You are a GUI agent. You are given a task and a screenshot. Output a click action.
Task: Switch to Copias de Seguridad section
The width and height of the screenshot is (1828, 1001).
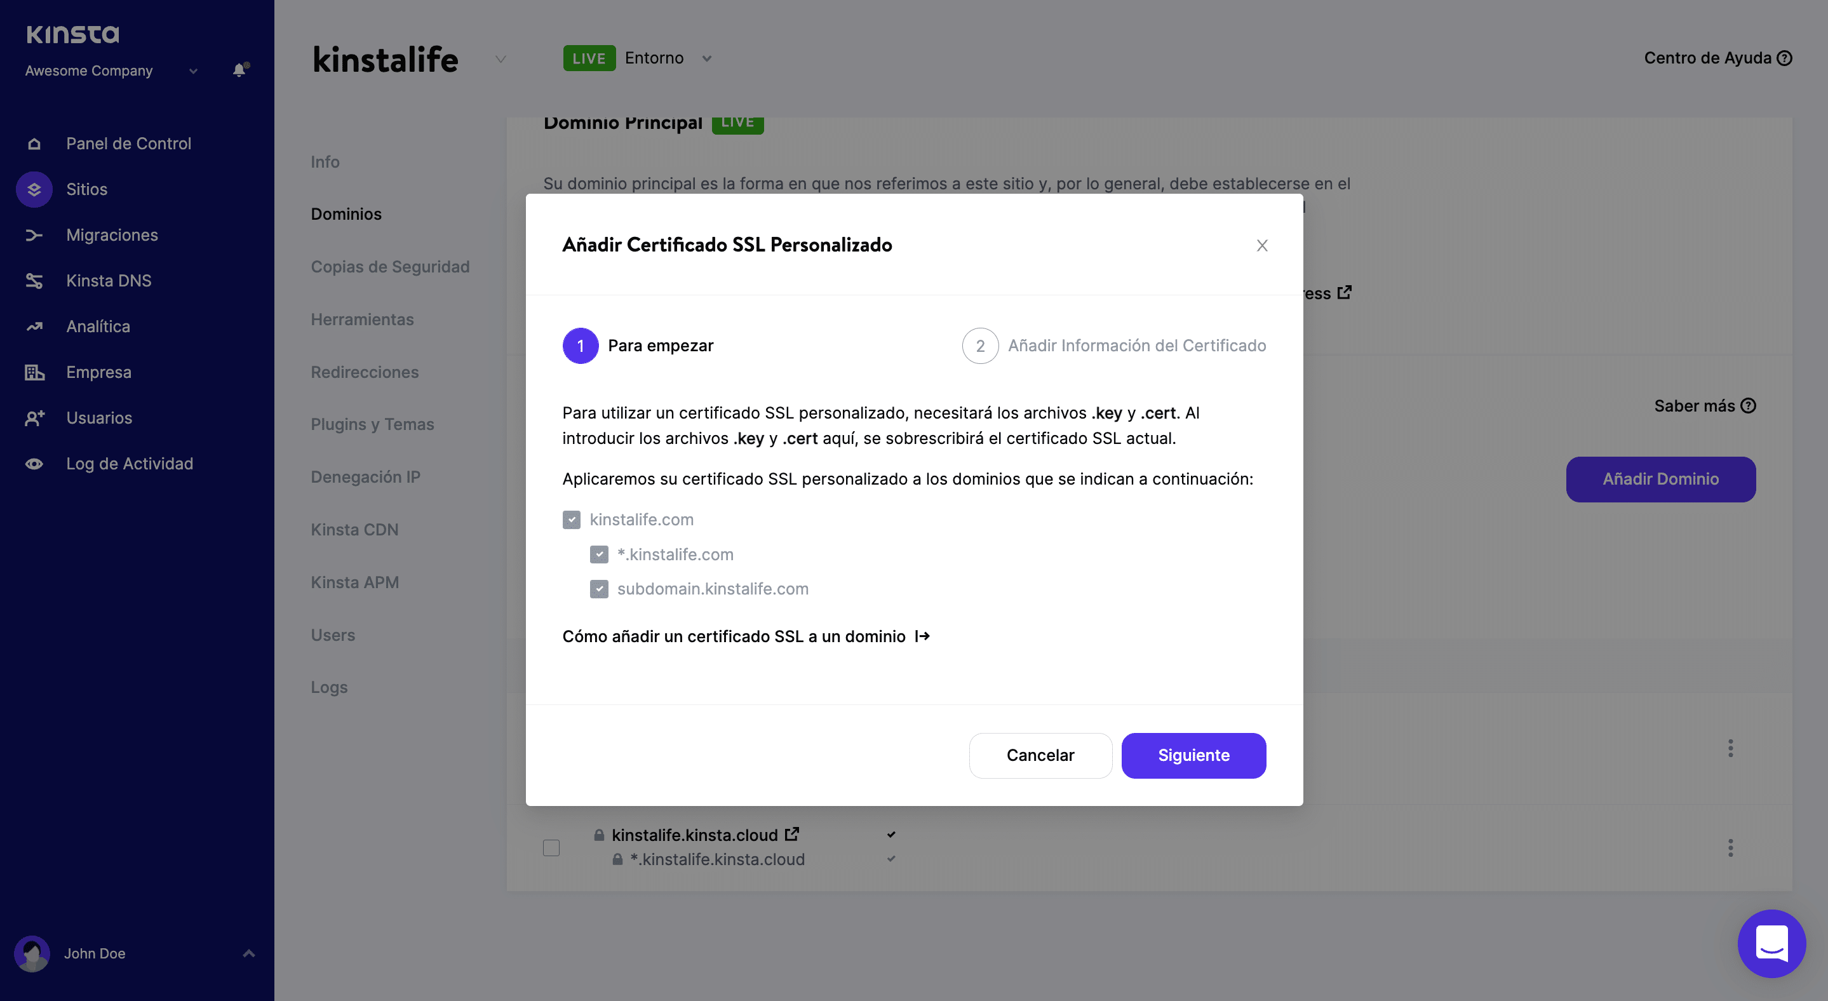coord(389,267)
